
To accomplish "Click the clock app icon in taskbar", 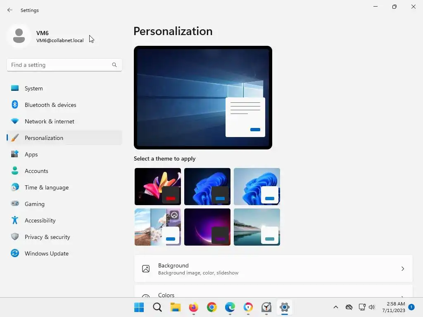I will [x=266, y=307].
